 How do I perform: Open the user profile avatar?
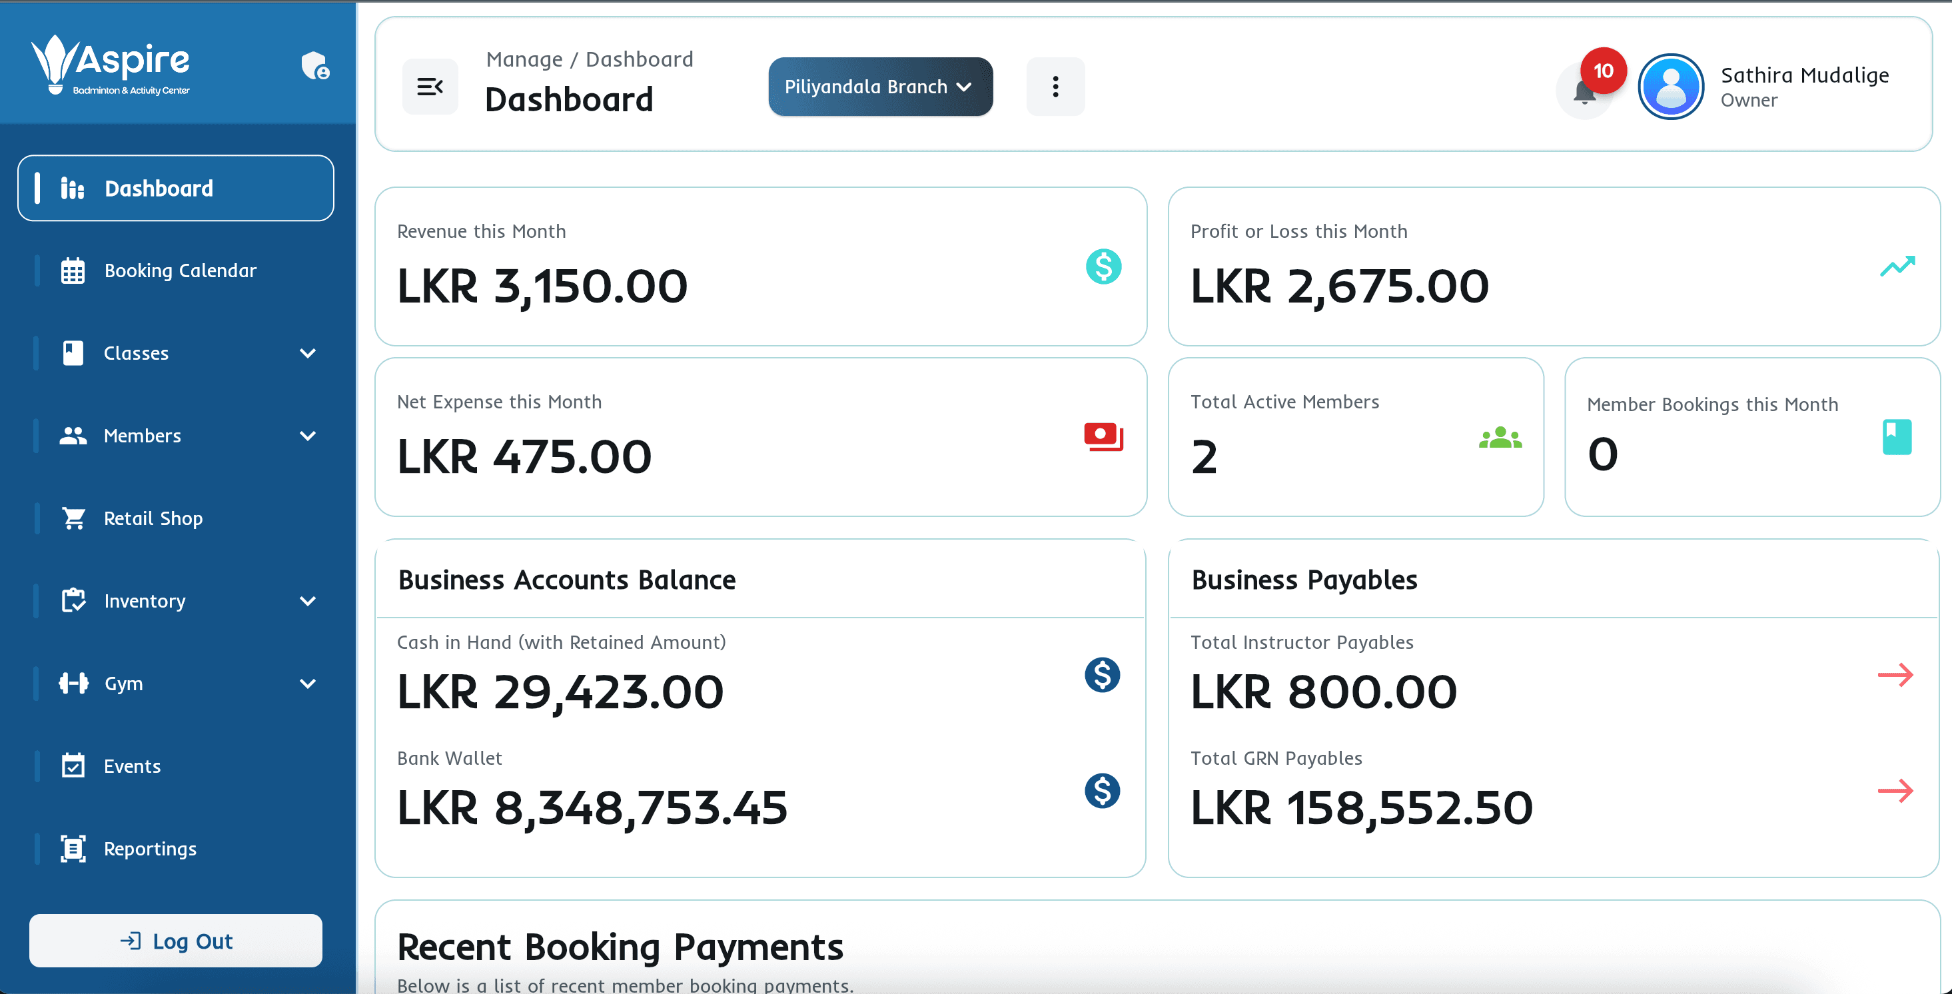point(1670,87)
